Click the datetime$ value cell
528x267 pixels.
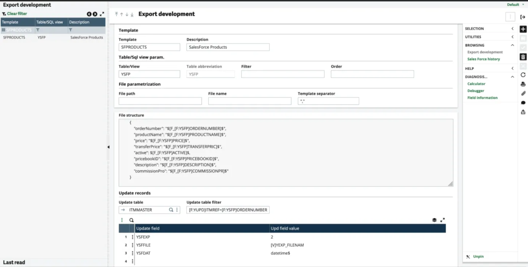point(358,253)
